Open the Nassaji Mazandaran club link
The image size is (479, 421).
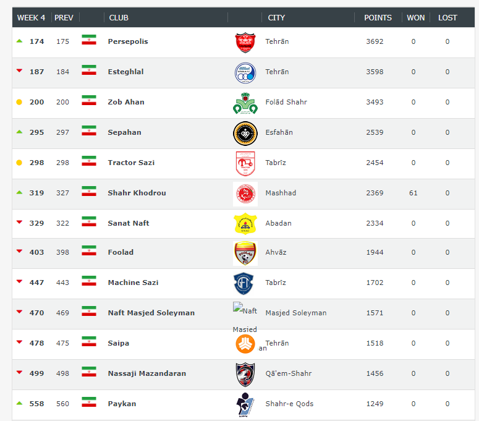point(146,373)
